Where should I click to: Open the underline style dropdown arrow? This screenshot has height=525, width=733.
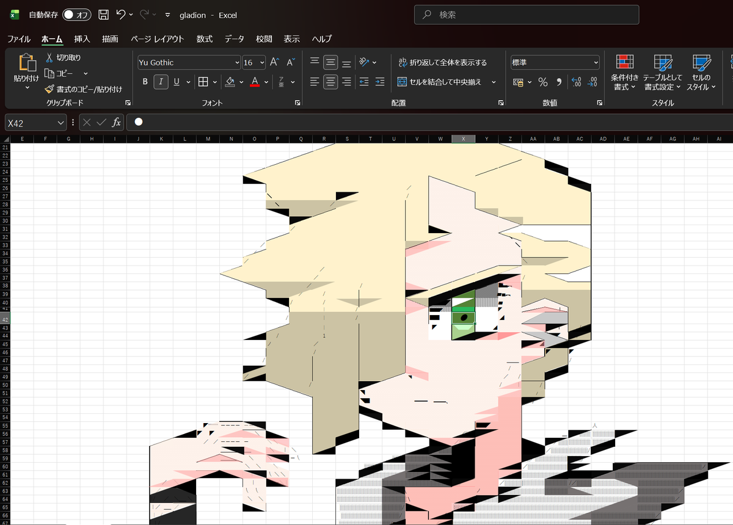pos(188,82)
